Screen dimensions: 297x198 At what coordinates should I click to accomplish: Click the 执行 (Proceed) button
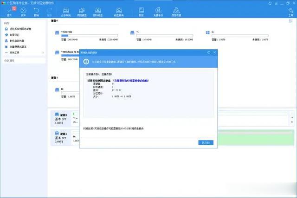point(206,142)
